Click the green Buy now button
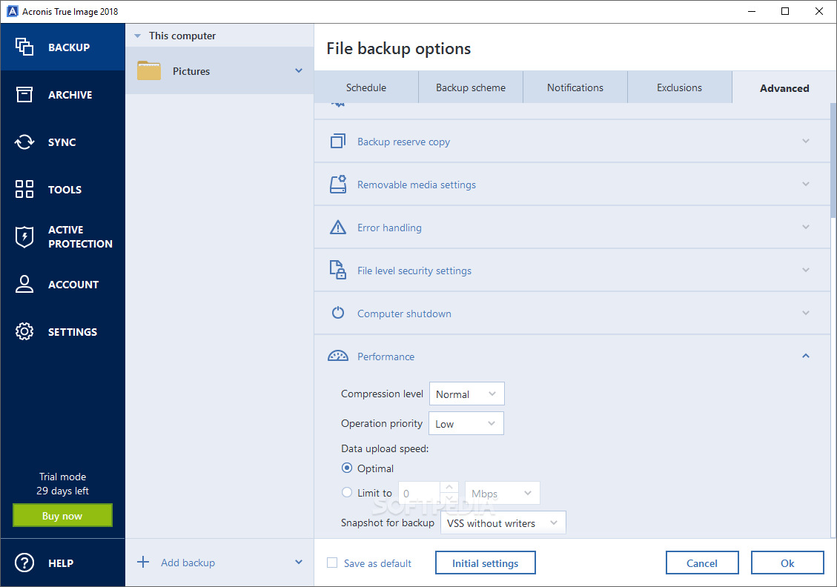Screen dimensions: 837x587 (x=62, y=516)
